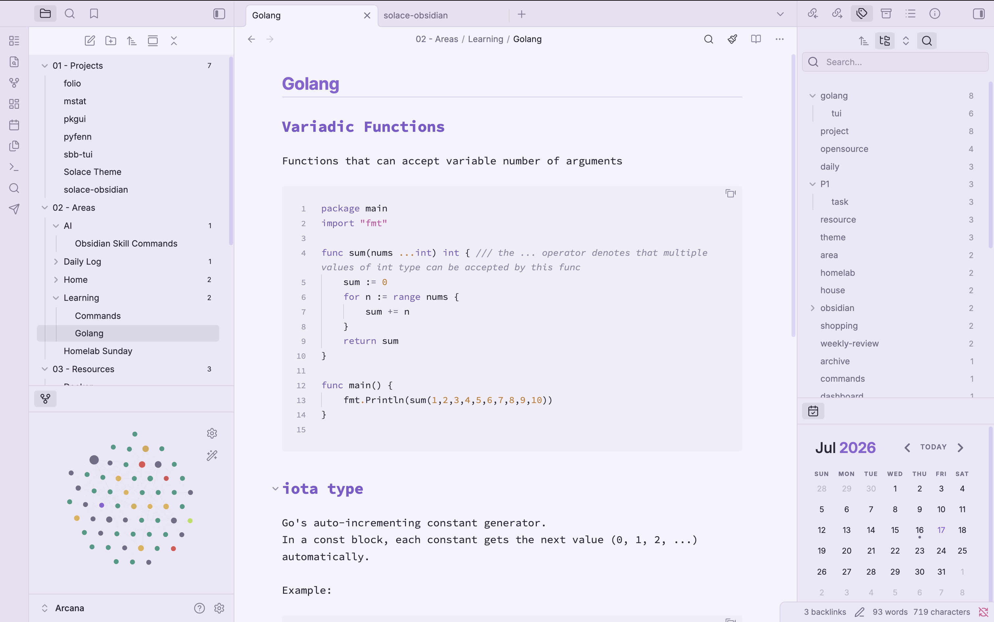
Task: Open the Commands note
Action: [98, 316]
